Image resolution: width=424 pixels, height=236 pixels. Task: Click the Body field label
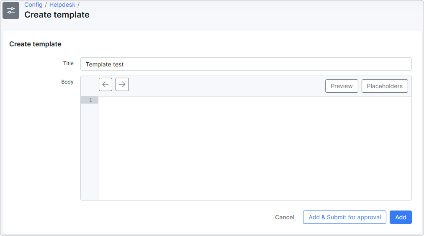pos(67,82)
